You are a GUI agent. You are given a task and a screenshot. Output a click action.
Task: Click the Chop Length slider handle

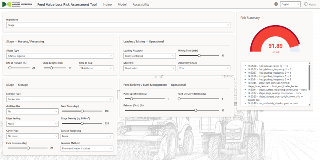point(52,68)
